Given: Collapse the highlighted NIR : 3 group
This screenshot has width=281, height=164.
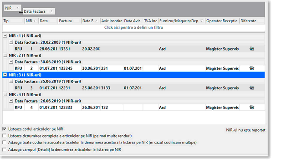Looking at the screenshot, I should [5, 75].
